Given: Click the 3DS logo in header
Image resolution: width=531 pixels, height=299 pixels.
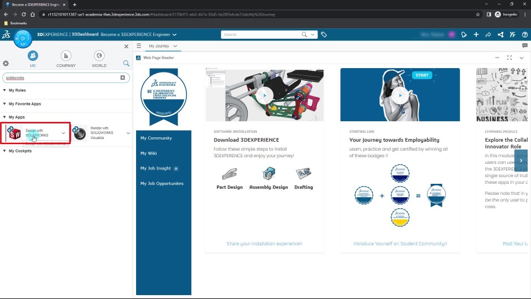Looking at the screenshot, I should pyautogui.click(x=6, y=34).
